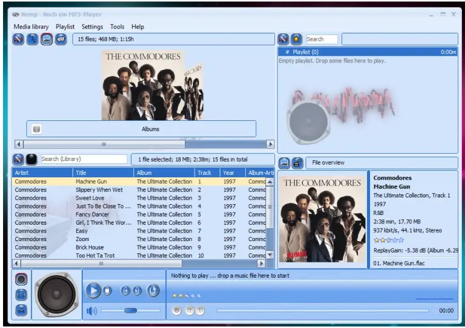
Task: Sort the track list by Artist column
Action: click(x=43, y=173)
